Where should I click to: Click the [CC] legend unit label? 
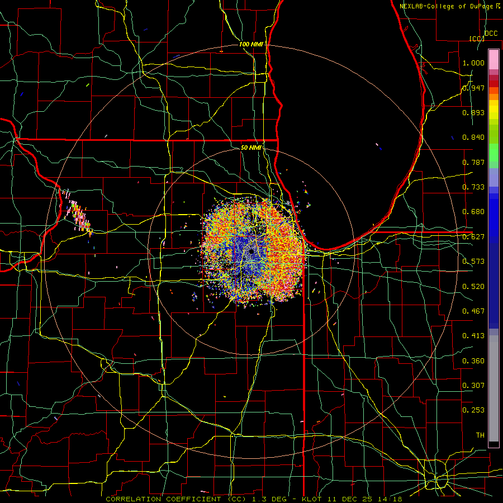tap(476, 39)
